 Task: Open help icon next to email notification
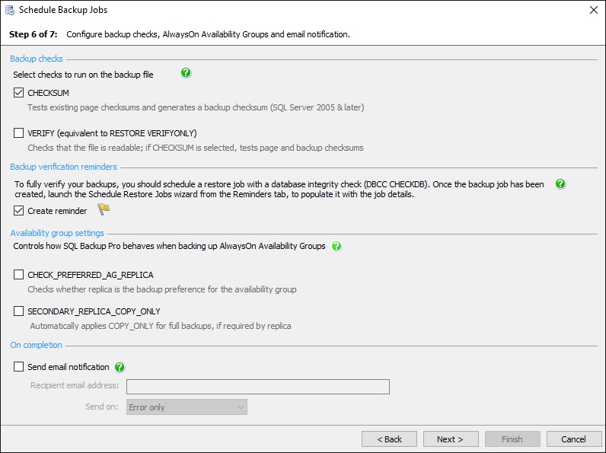[120, 367]
